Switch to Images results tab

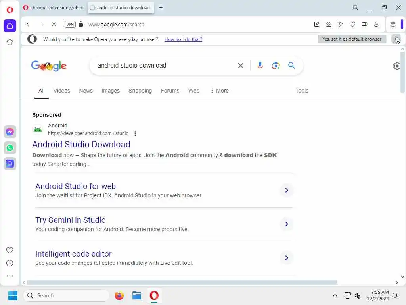(x=111, y=91)
